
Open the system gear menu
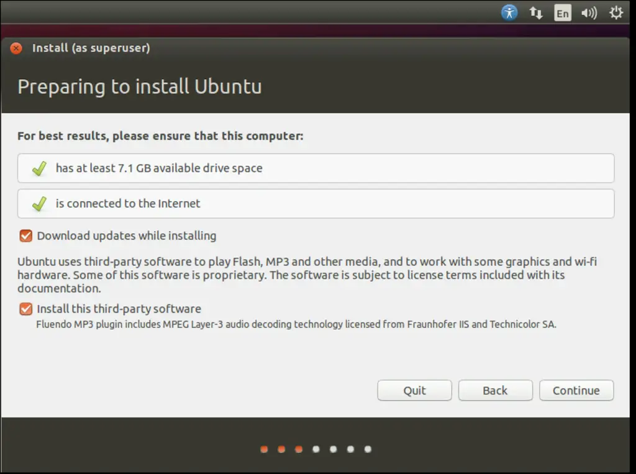coord(616,12)
